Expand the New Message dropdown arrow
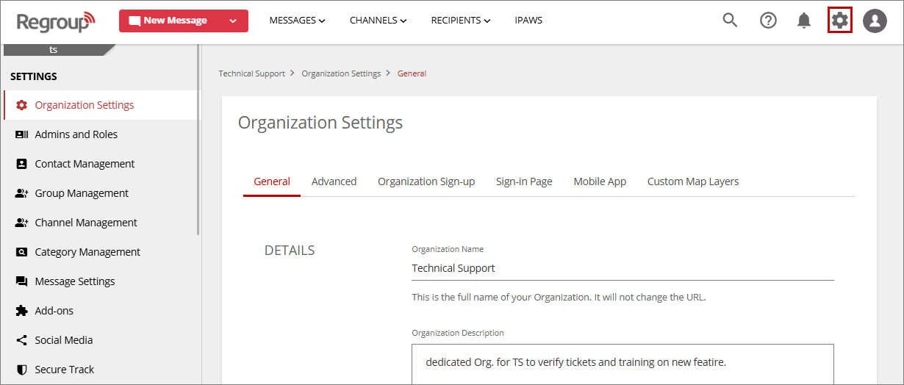 tap(233, 21)
